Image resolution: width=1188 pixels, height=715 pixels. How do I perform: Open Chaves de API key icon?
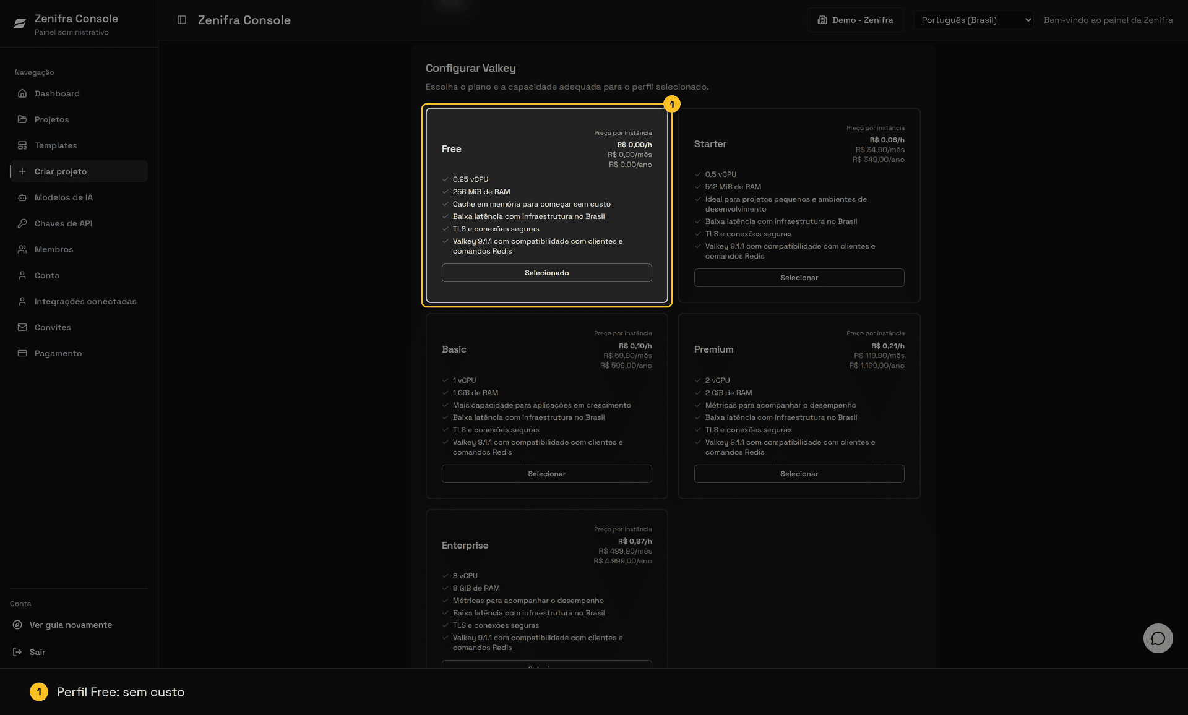click(22, 223)
